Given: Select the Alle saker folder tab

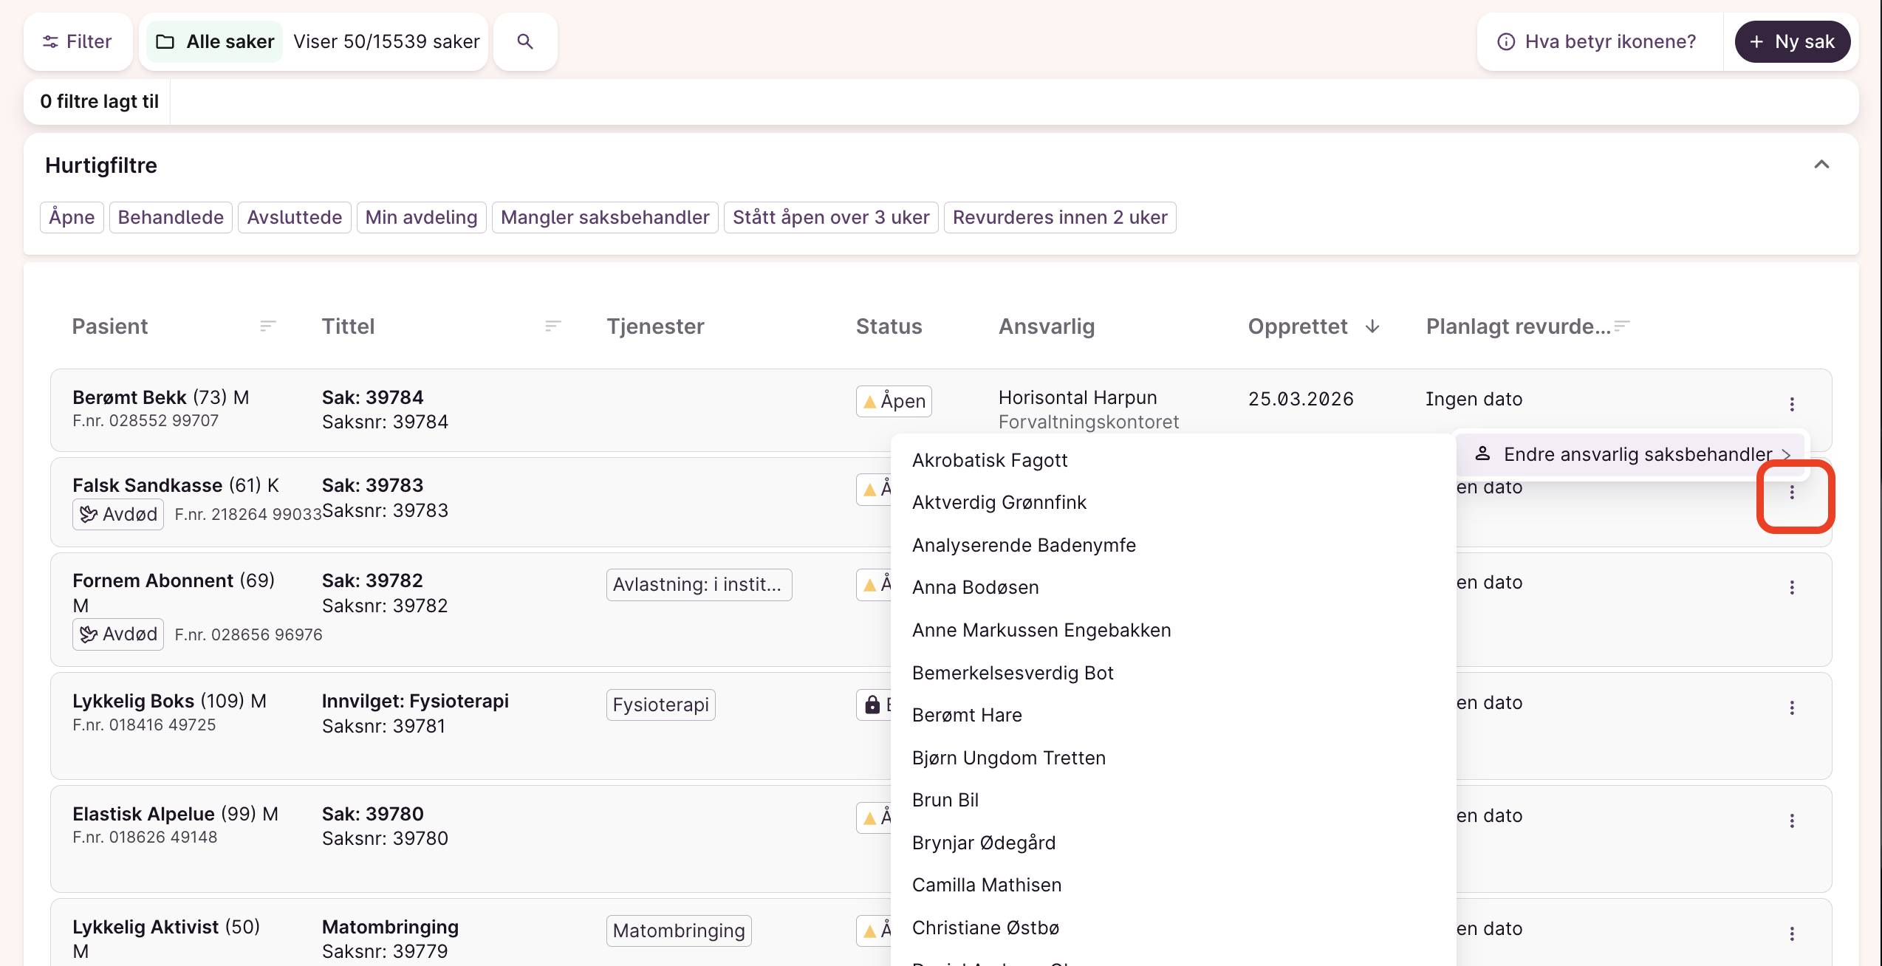Looking at the screenshot, I should click(x=216, y=41).
